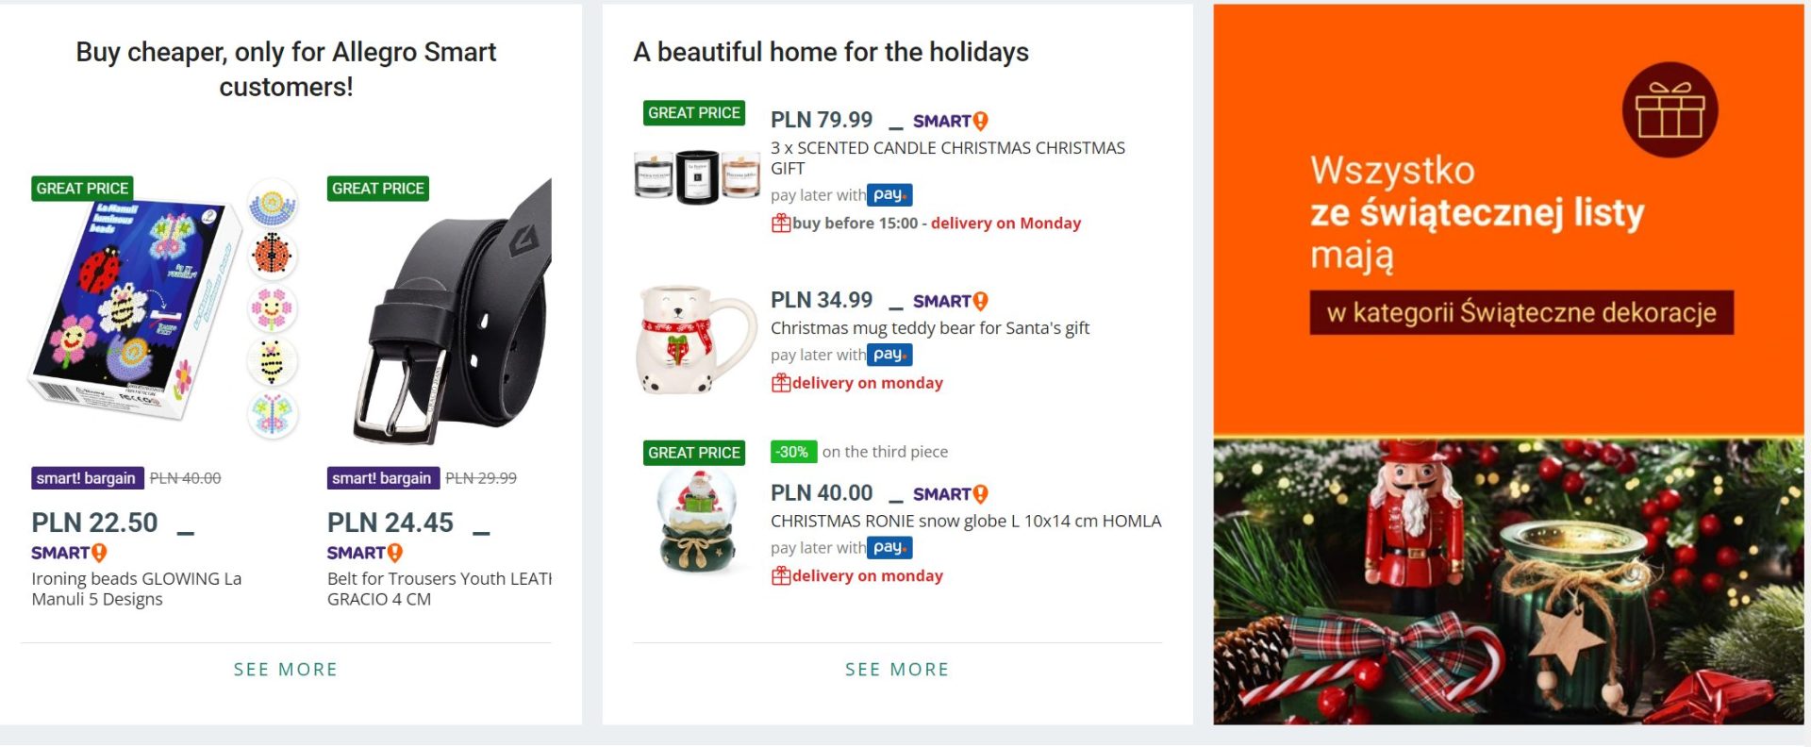
Task: Click the delivery gift icon under teddy mug
Action: (781, 383)
